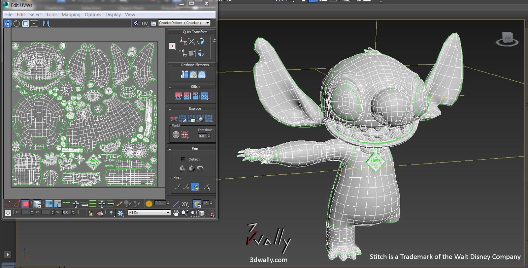Toggle the Detach checkbox in Peel
This screenshot has width=528, height=268.
[183, 159]
